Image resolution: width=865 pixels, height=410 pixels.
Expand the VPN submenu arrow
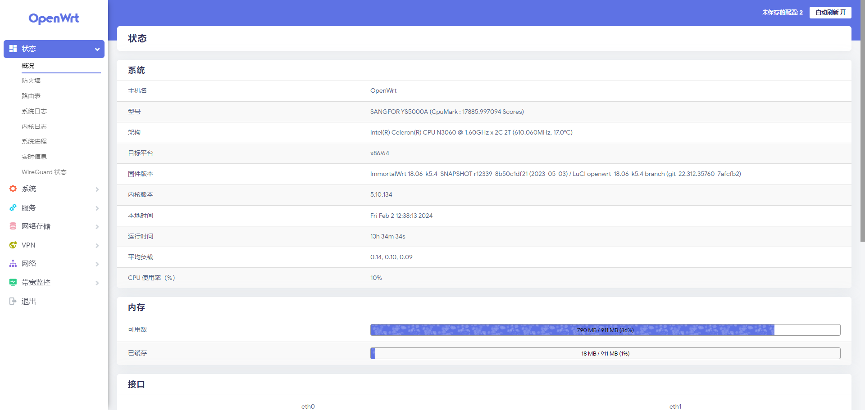[x=97, y=246]
